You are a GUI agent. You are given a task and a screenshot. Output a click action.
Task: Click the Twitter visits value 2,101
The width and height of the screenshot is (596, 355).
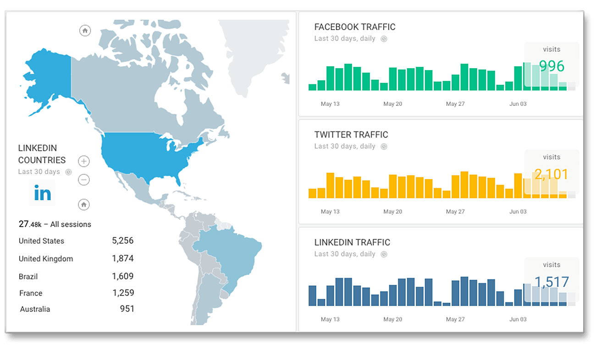point(551,174)
